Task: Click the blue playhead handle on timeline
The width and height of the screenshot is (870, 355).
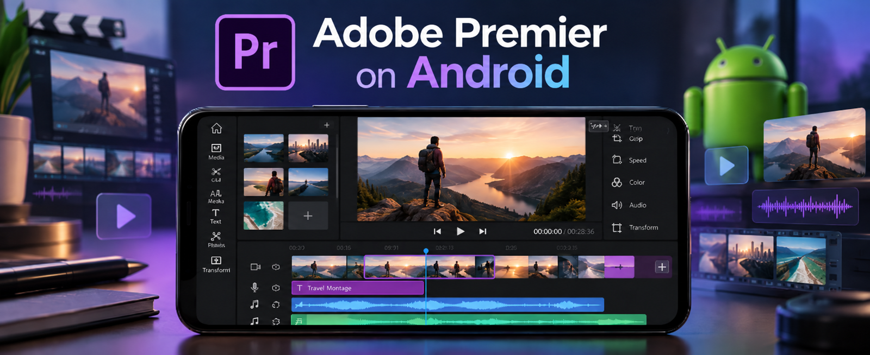Action: tap(426, 251)
